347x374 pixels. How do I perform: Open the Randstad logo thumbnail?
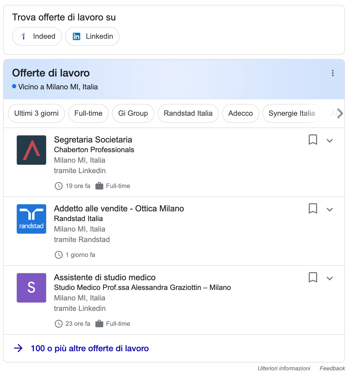tap(31, 219)
